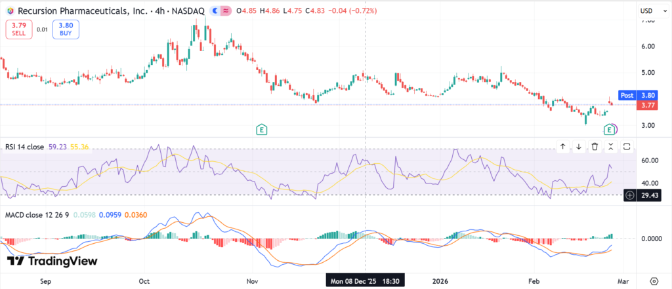Click the Feb label on time axis

click(534, 281)
